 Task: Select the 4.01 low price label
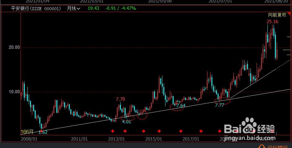click(x=126, y=122)
